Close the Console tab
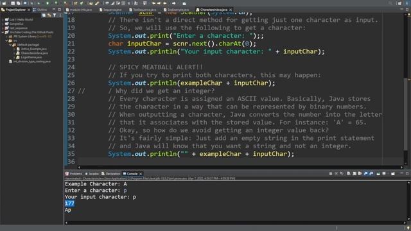The height and width of the screenshot is (231, 411). (x=141, y=174)
